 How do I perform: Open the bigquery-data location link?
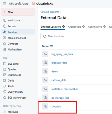pos(59,63)
